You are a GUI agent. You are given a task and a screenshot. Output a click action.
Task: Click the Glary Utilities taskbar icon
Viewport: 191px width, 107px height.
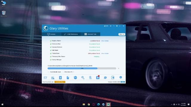(104, 104)
